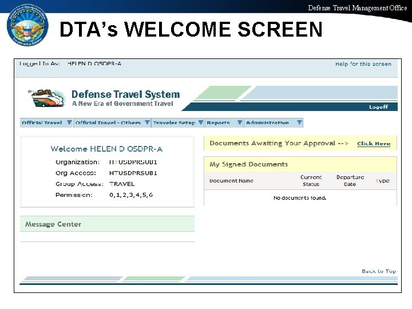The width and height of the screenshot is (412, 309).
Task: Click the Documents Awaiting Your Approval label
Action: click(279, 144)
